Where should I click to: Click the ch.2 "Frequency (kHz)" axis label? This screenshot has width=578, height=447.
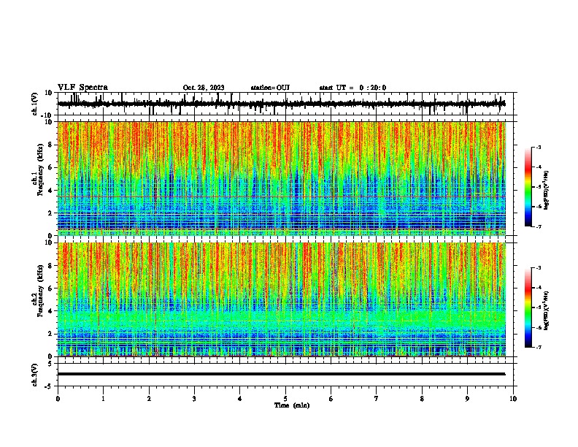click(40, 291)
